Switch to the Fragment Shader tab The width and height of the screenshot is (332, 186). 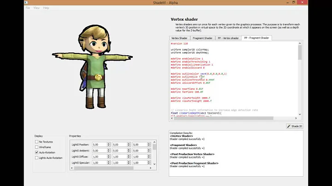click(202, 38)
